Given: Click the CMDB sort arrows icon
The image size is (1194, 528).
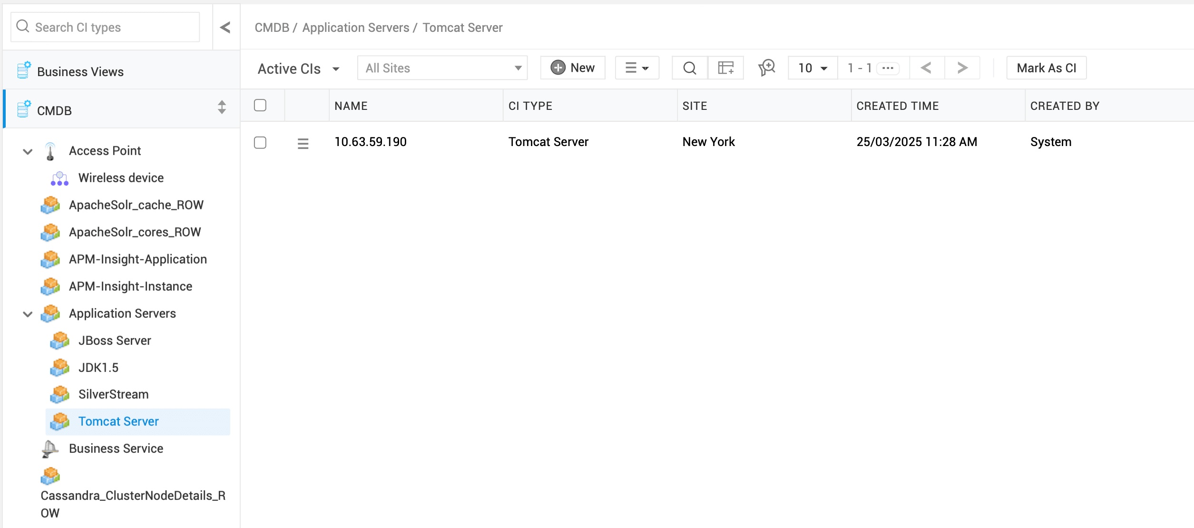Looking at the screenshot, I should click(222, 108).
